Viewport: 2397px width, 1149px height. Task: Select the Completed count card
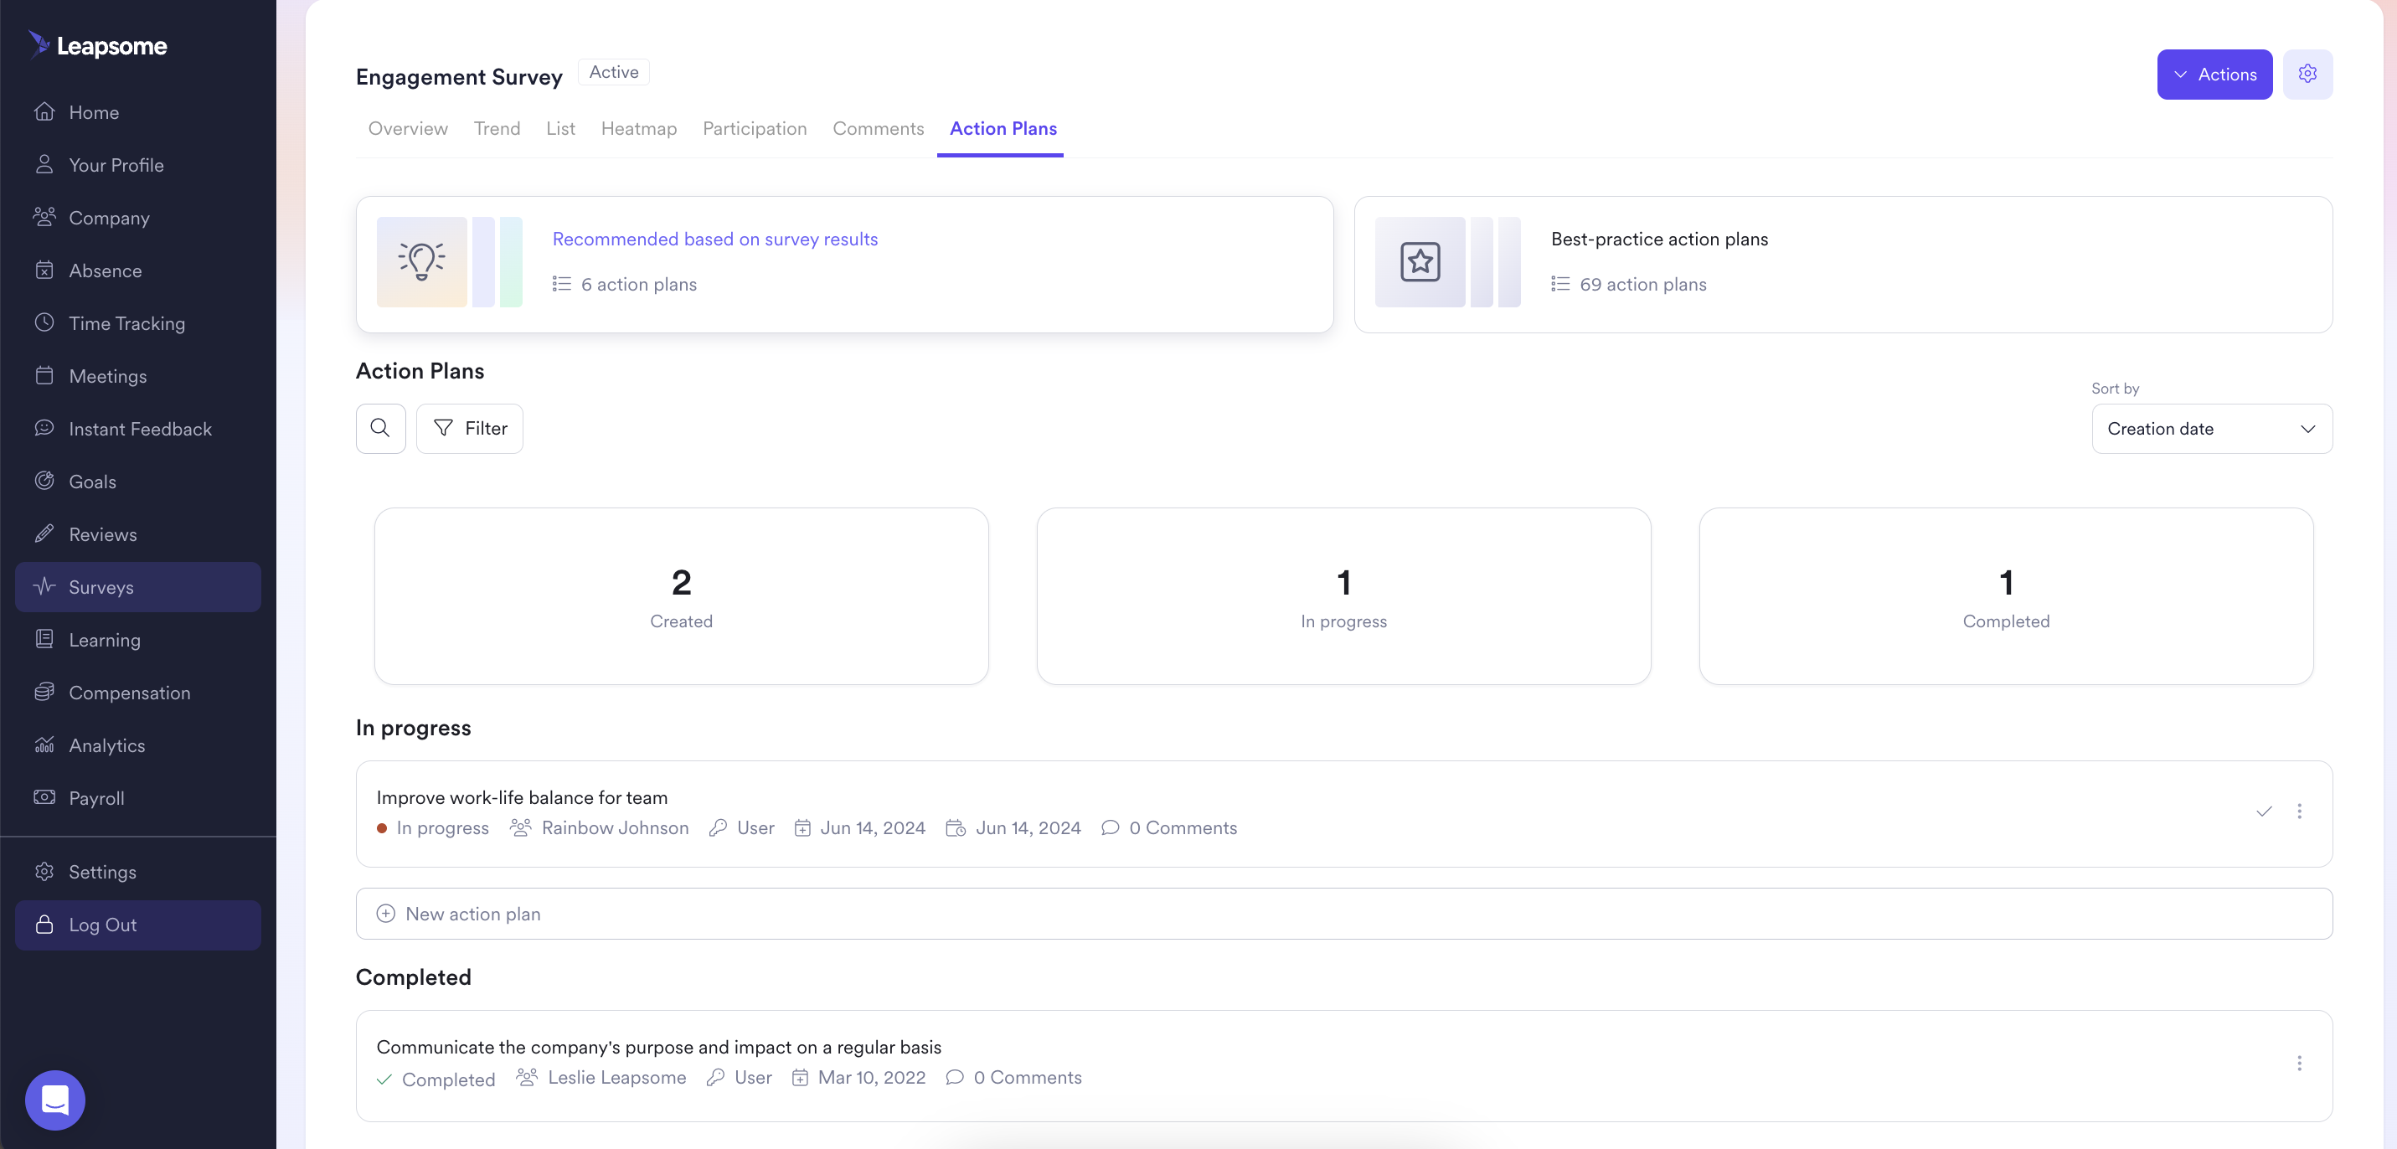2005,595
